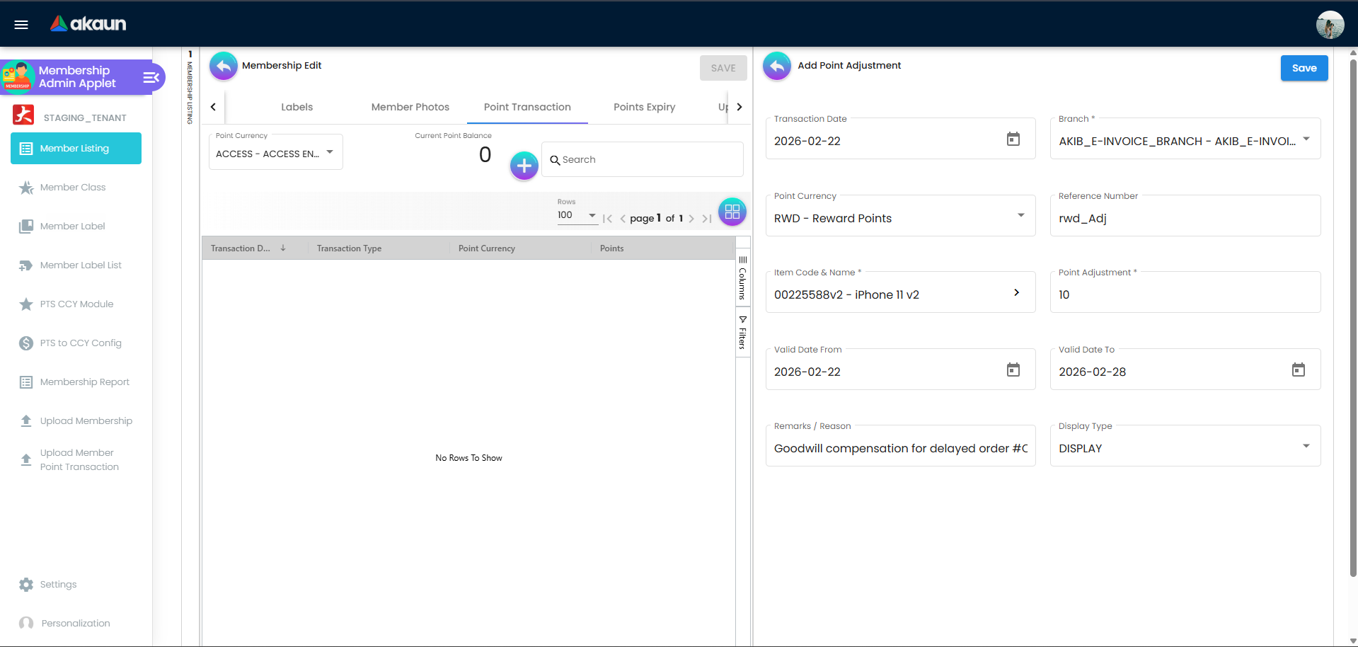Expand the Display Type dropdown

[1306, 446]
